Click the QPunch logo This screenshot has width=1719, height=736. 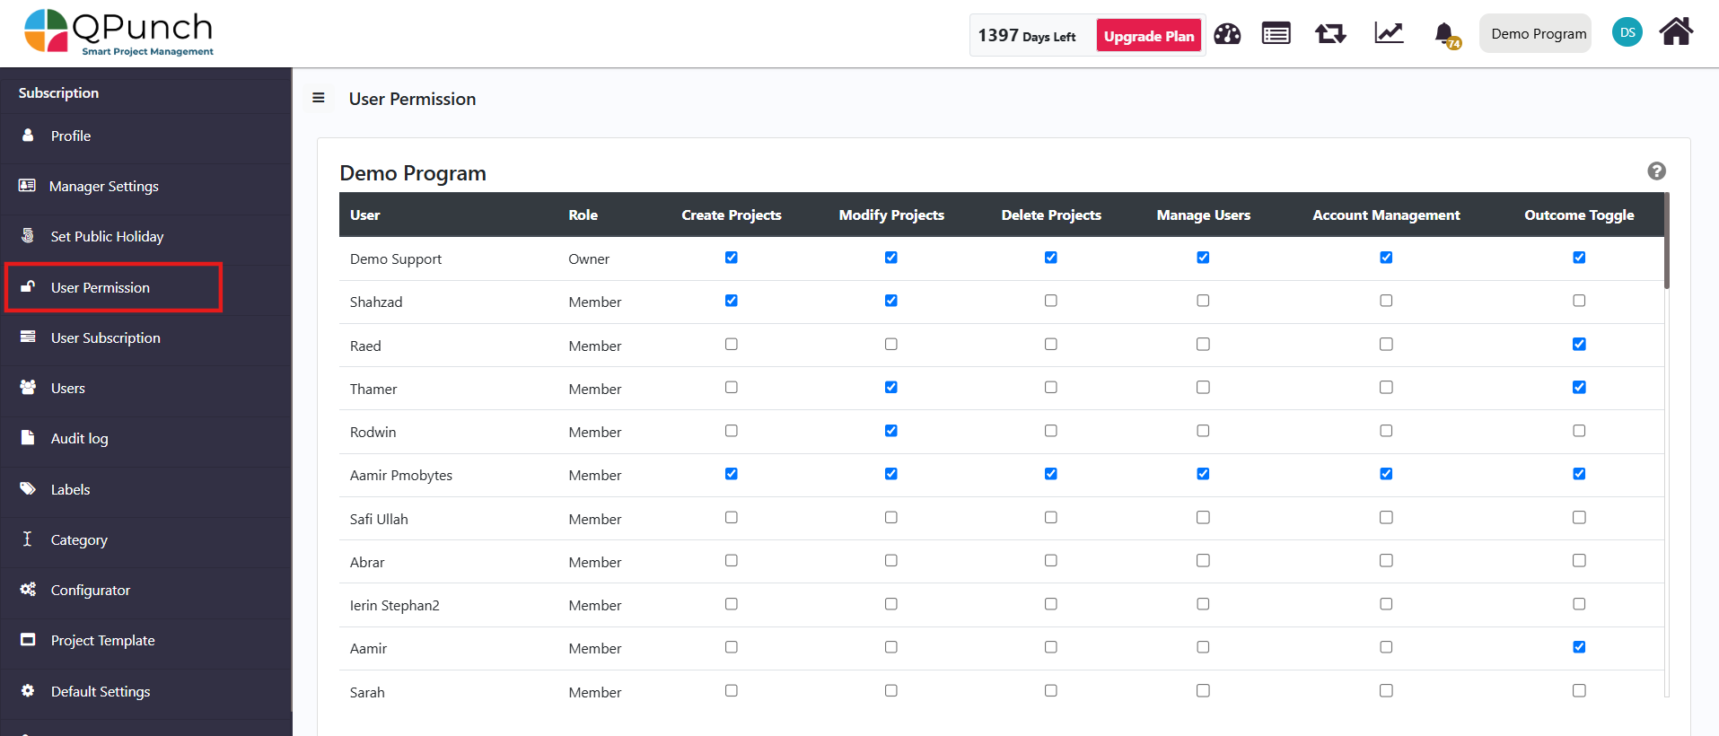[118, 33]
